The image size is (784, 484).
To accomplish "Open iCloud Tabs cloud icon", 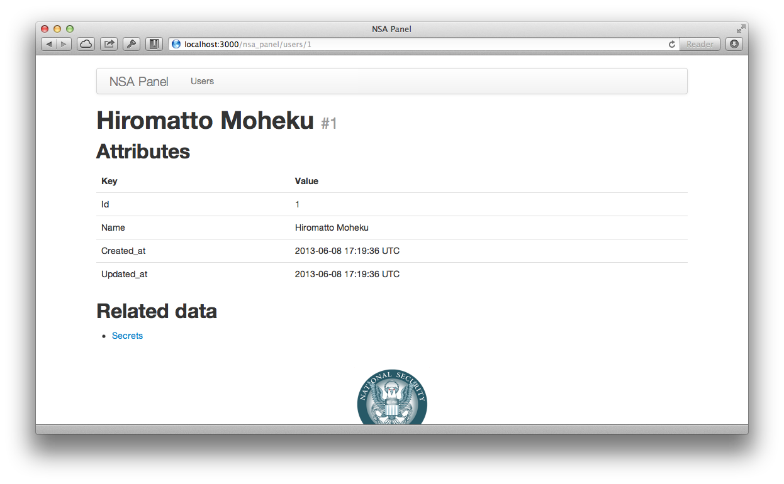I will tap(86, 44).
